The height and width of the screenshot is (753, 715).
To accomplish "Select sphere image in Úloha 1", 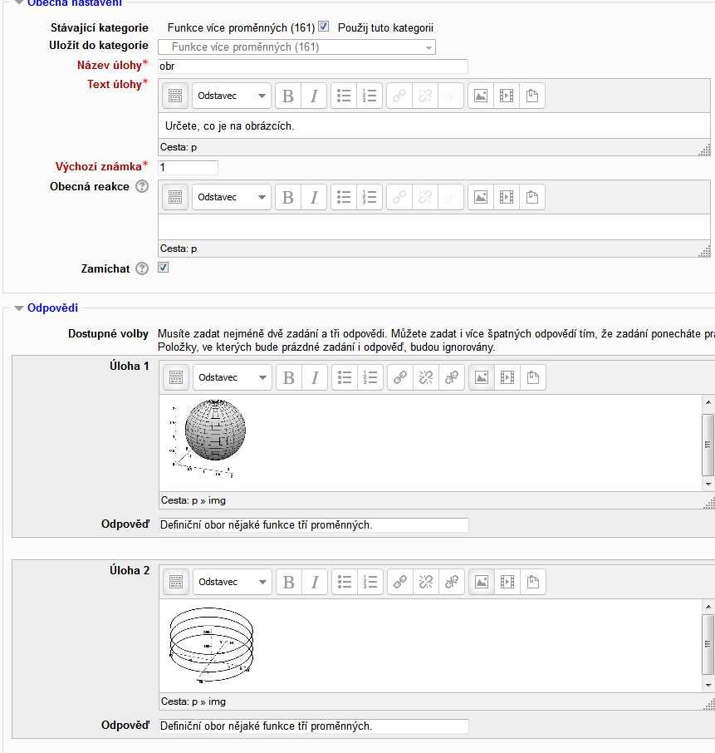I will [x=208, y=438].
